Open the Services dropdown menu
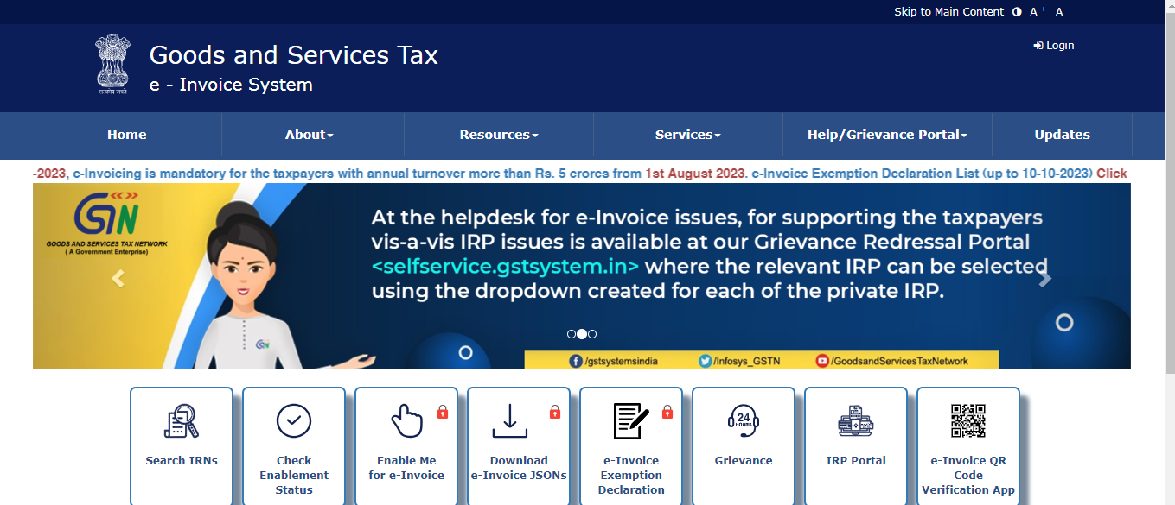Screen dimensions: 1175x505 [687, 135]
